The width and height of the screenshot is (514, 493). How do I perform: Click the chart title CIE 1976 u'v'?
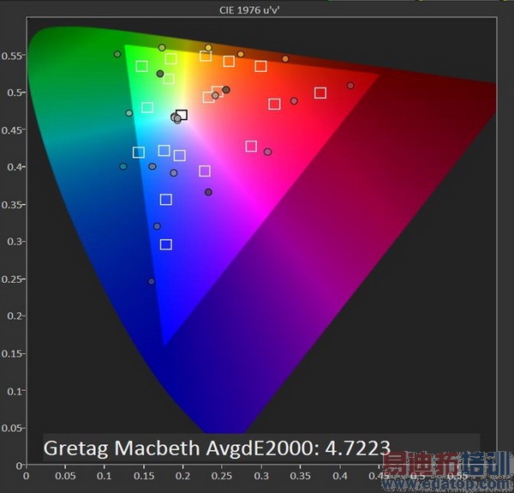[x=249, y=10]
